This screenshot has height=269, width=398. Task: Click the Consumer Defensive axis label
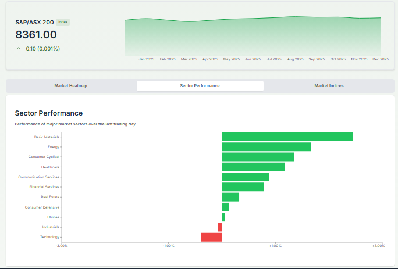[42, 207]
